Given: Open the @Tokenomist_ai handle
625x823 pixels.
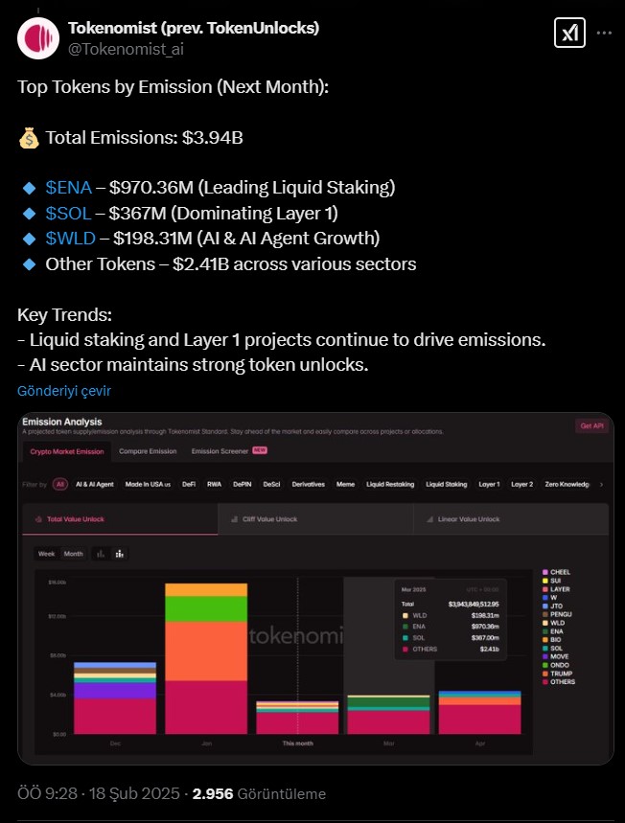Looking at the screenshot, I should [126, 49].
